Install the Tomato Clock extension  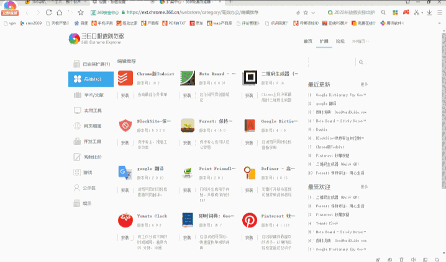[x=125, y=238]
